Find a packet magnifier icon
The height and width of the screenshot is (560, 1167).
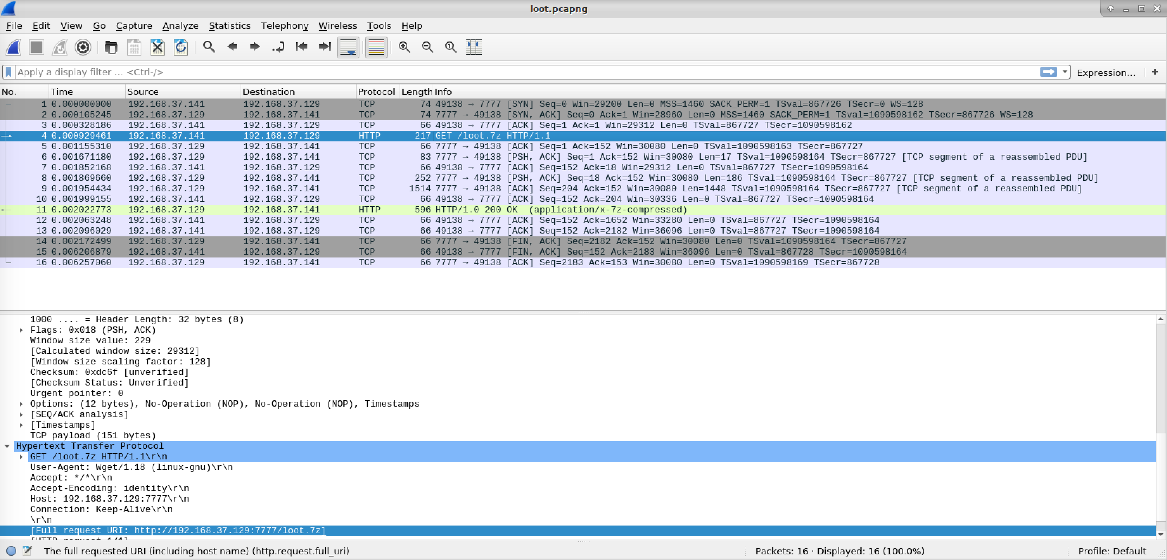click(x=209, y=47)
